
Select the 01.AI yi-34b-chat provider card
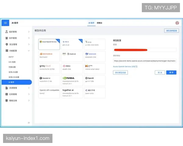pyautogui.click(x=95, y=44)
